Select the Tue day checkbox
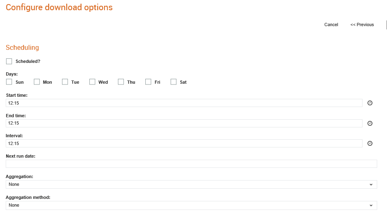The width and height of the screenshot is (387, 223). tap(65, 82)
